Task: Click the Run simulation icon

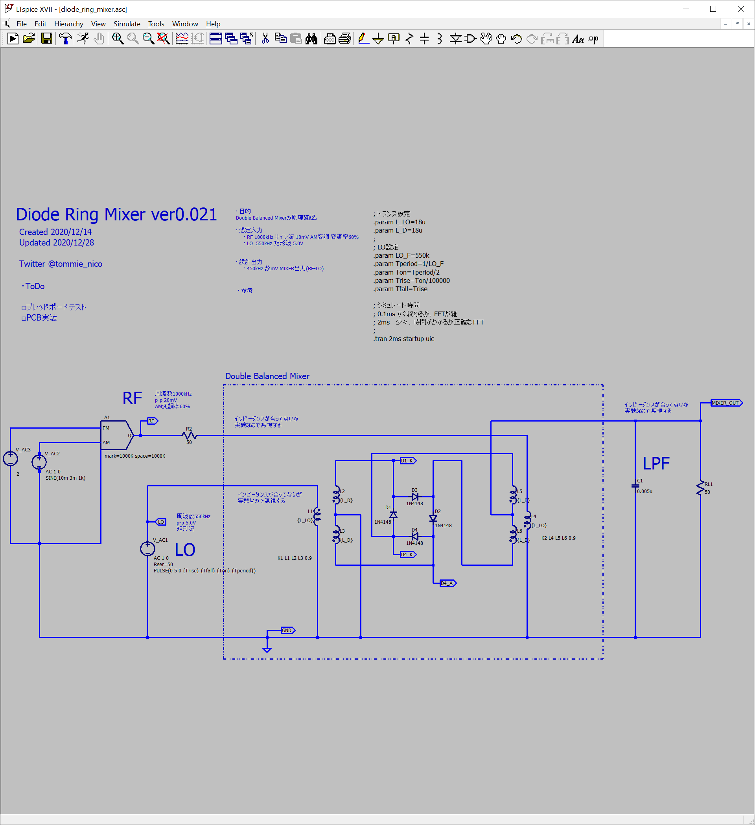Action: pyautogui.click(x=83, y=39)
